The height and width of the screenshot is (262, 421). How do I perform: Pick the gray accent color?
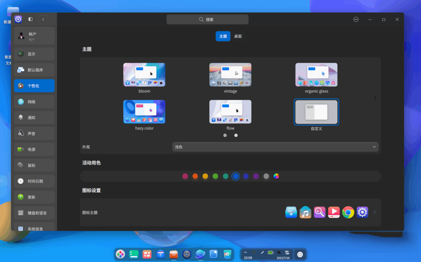pos(266,176)
